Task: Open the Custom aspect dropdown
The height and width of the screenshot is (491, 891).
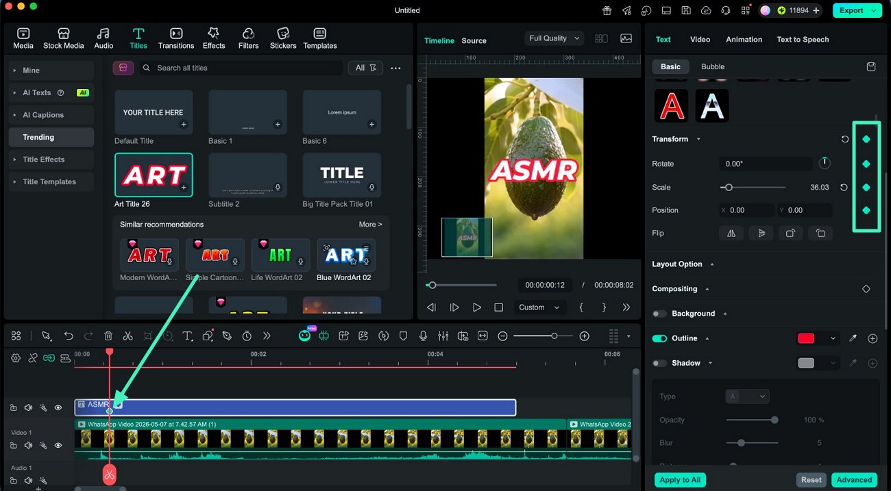Action: [x=539, y=307]
